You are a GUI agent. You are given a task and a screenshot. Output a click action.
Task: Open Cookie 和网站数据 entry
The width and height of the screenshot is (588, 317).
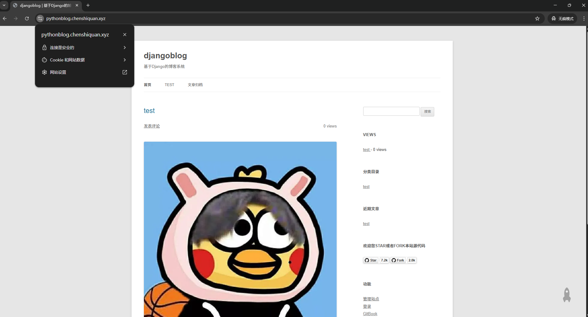pyautogui.click(x=85, y=60)
